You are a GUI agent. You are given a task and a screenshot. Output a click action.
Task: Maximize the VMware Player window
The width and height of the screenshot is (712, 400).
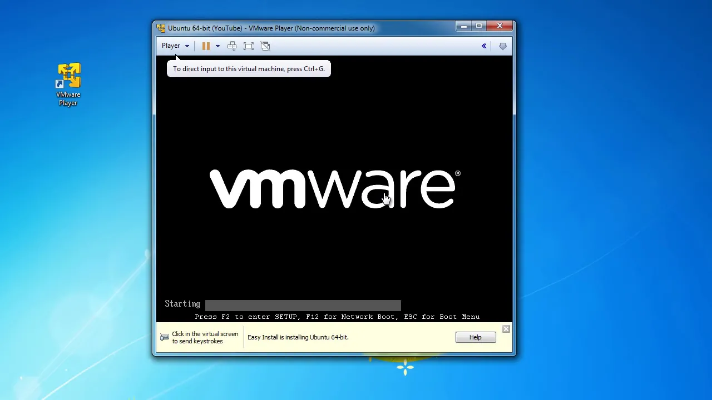coord(479,26)
